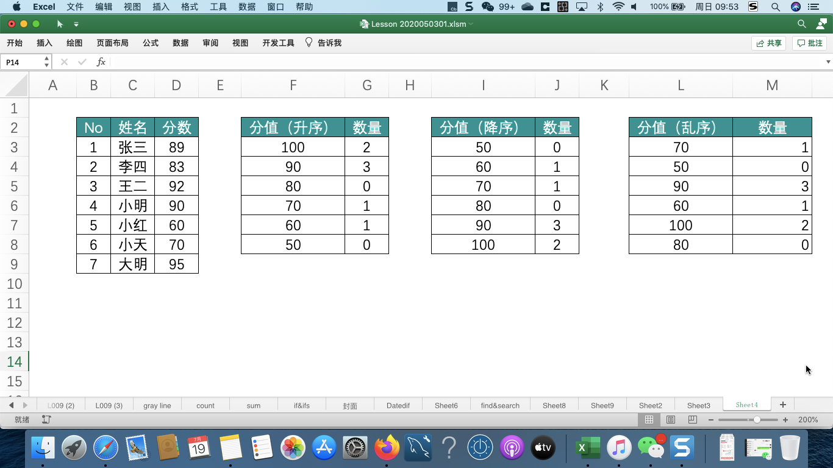Switch to Page Layout view icon

tap(671, 420)
